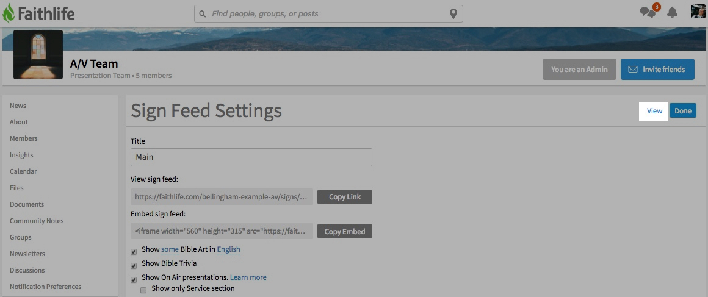The height and width of the screenshot is (297, 708).
Task: Open Files in the sidebar
Action: point(16,188)
